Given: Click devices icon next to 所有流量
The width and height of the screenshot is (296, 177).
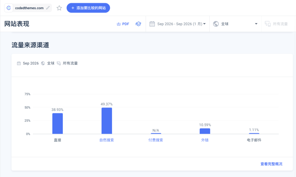Looking at the screenshot, I should pyautogui.click(x=268, y=24).
